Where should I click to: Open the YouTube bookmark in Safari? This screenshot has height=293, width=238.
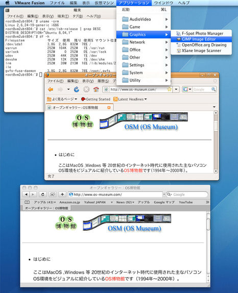(186, 202)
